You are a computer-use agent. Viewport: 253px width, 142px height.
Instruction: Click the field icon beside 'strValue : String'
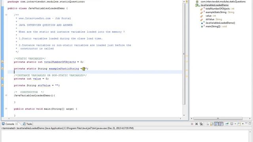[x=202, y=19]
